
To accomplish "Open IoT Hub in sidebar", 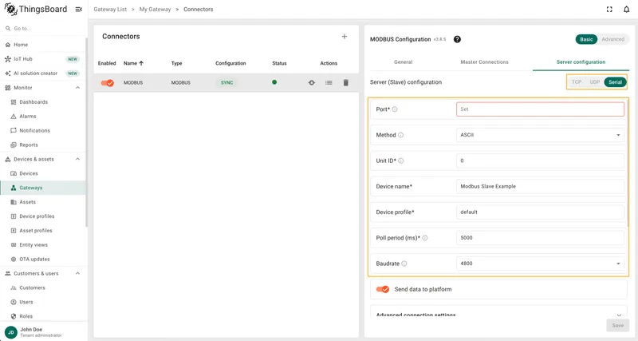I will 43,59.
